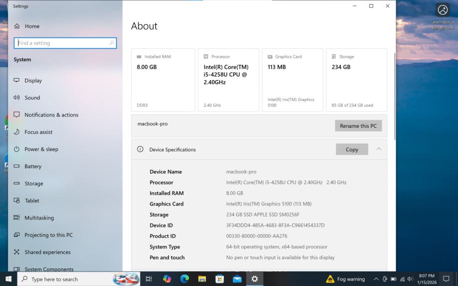The image size is (458, 286).
Task: Open the Mail app from taskbar
Action: [237, 279]
